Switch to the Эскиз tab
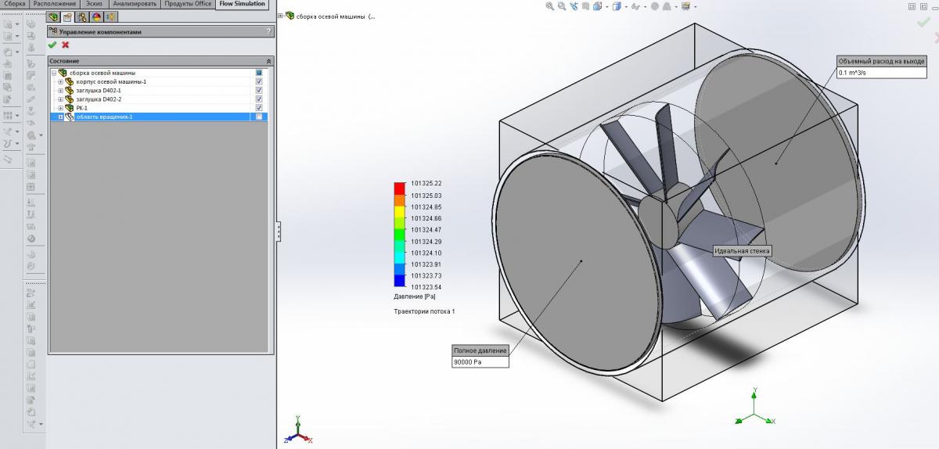This screenshot has height=449, width=939. coord(94,4)
